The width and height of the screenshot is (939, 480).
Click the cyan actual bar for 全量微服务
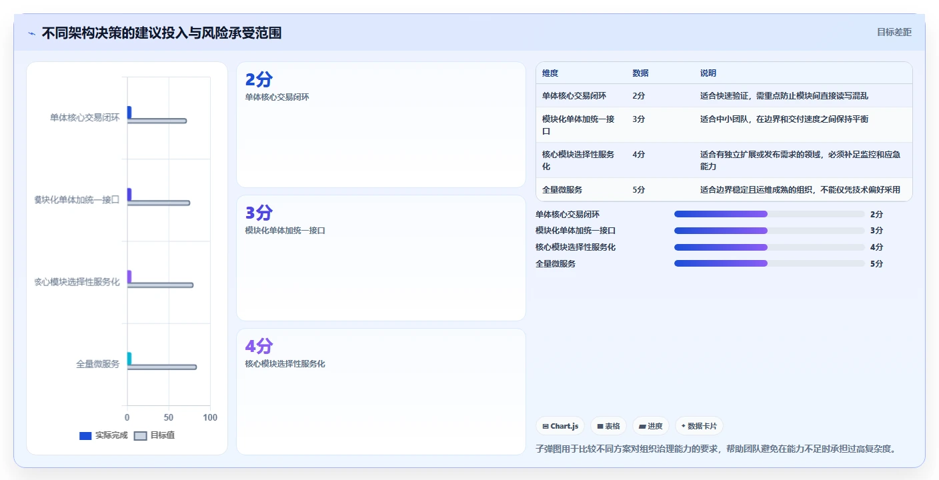click(129, 359)
